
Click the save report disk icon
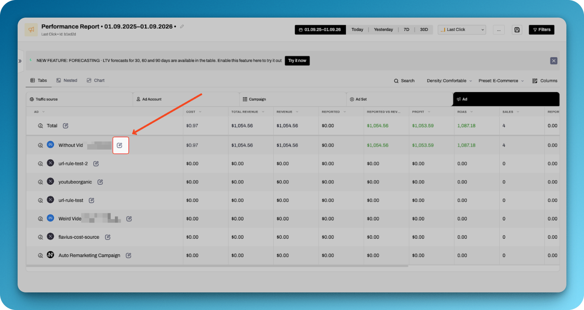517,30
